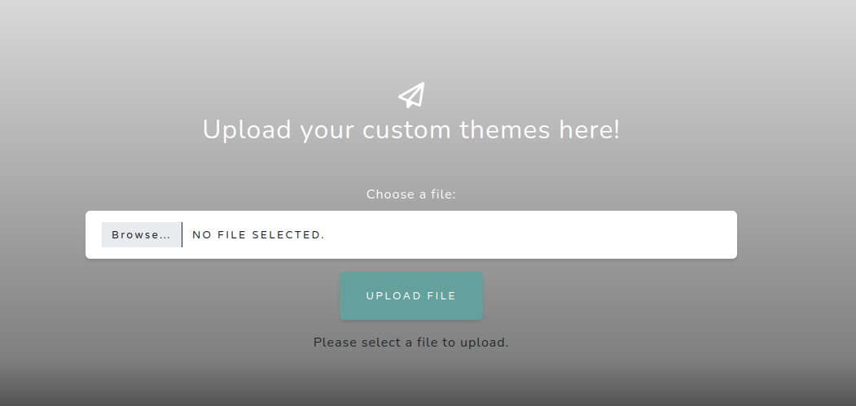Click the "Upload your custom themes here!" heading
Image resolution: width=856 pixels, height=406 pixels.
click(x=411, y=130)
